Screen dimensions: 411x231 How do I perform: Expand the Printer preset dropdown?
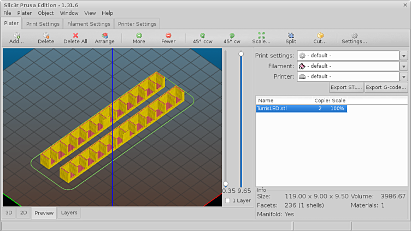(x=403, y=77)
